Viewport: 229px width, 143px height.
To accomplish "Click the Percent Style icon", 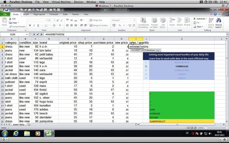I will click(x=120, y=25).
